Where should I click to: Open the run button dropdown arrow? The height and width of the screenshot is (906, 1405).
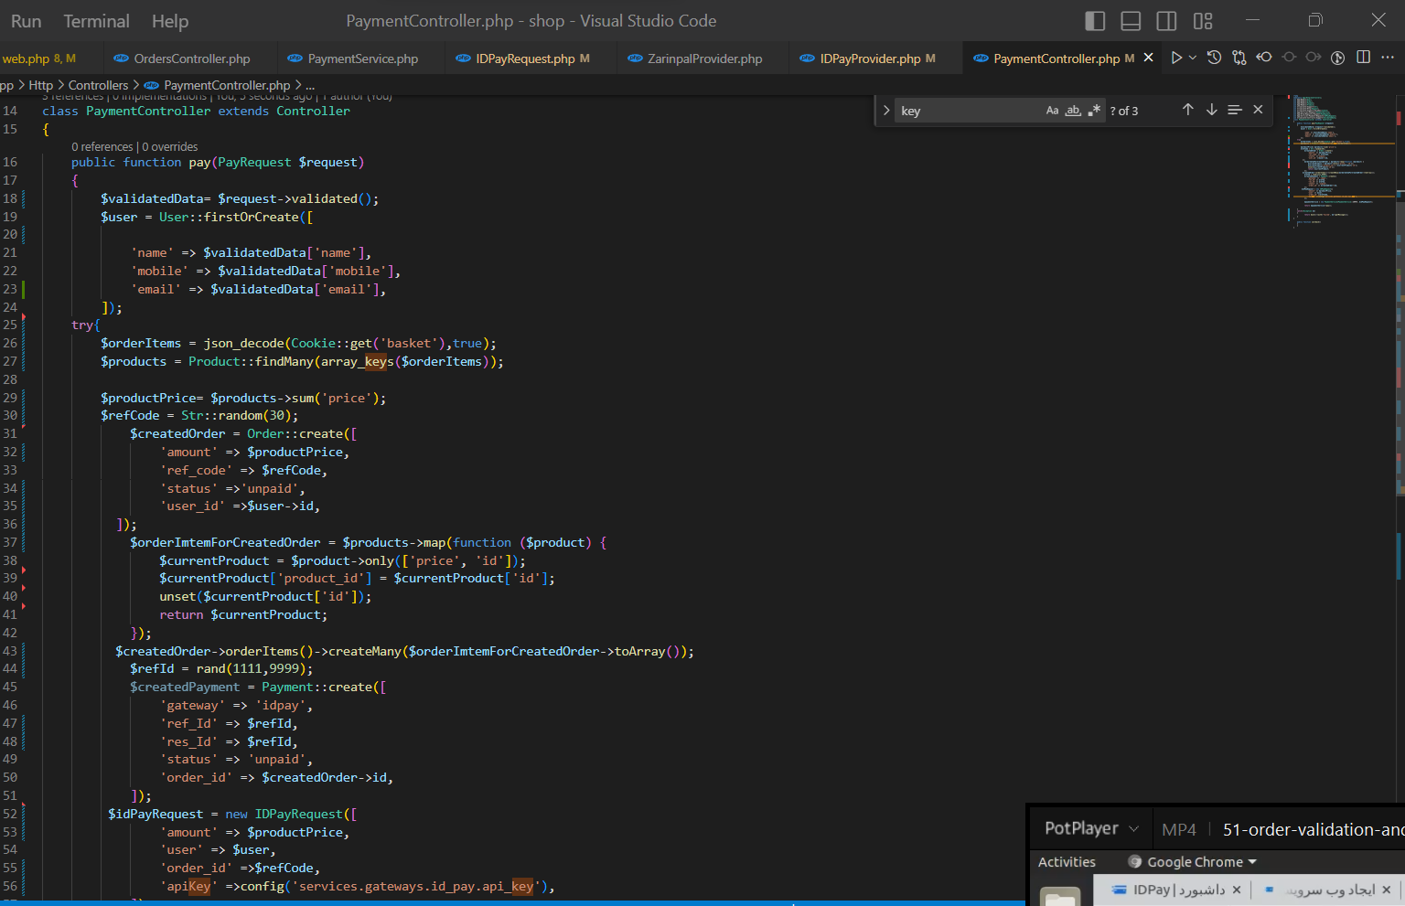[x=1192, y=58]
